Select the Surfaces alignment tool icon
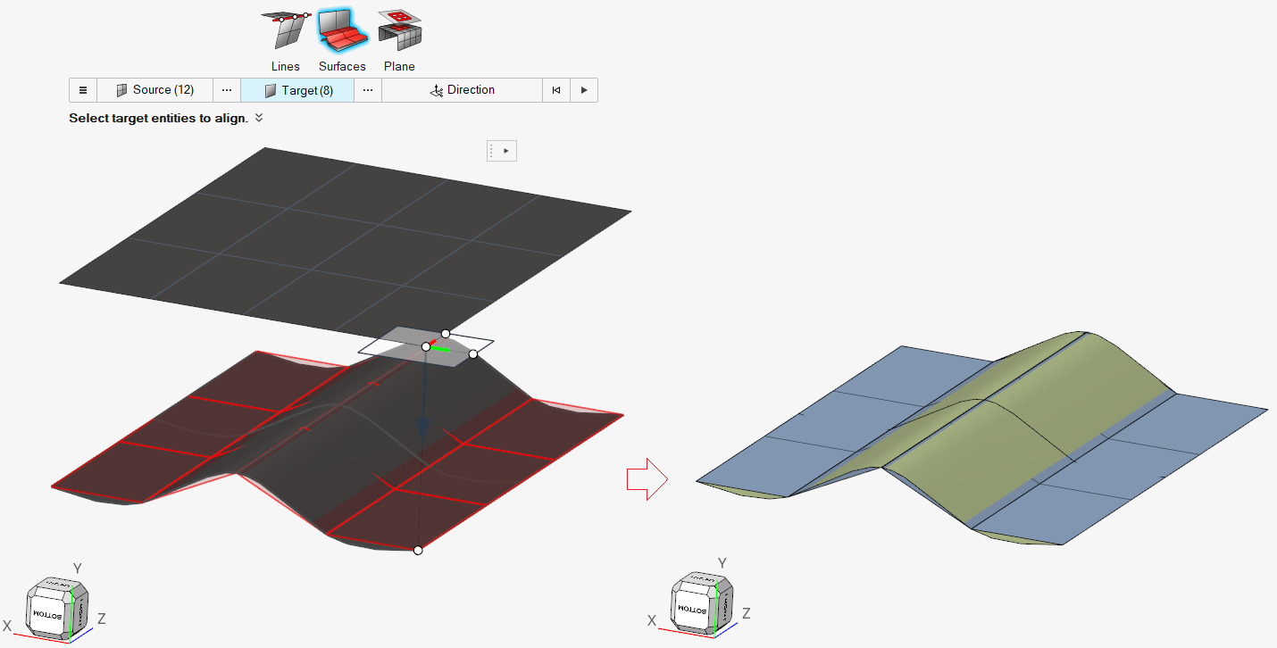 pyautogui.click(x=342, y=32)
